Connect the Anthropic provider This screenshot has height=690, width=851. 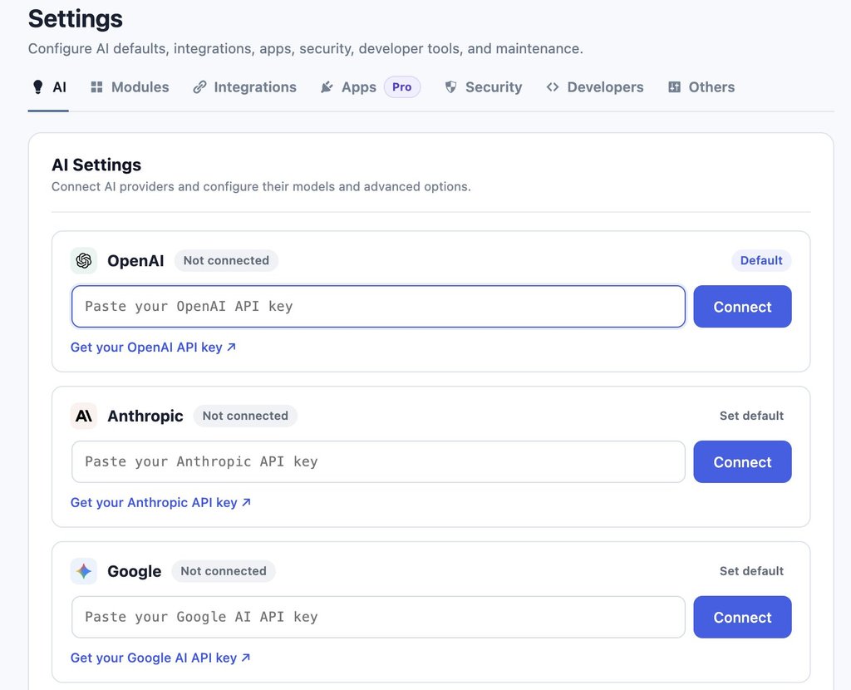[742, 462]
